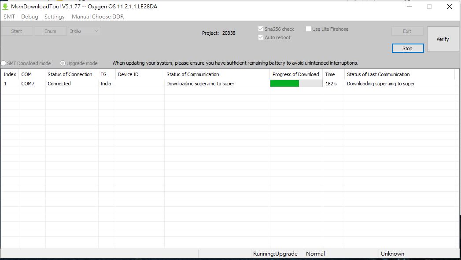Screen dimensions: 461x260
Task: Click Normal in status bar
Action: (315, 254)
